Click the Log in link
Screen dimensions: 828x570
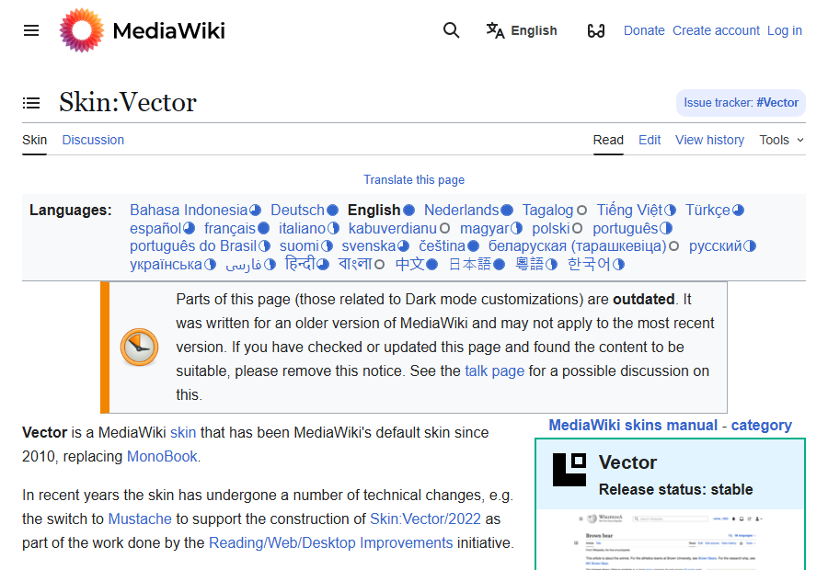pos(785,30)
